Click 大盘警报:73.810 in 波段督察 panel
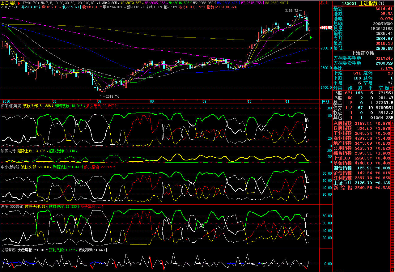 (31, 250)
